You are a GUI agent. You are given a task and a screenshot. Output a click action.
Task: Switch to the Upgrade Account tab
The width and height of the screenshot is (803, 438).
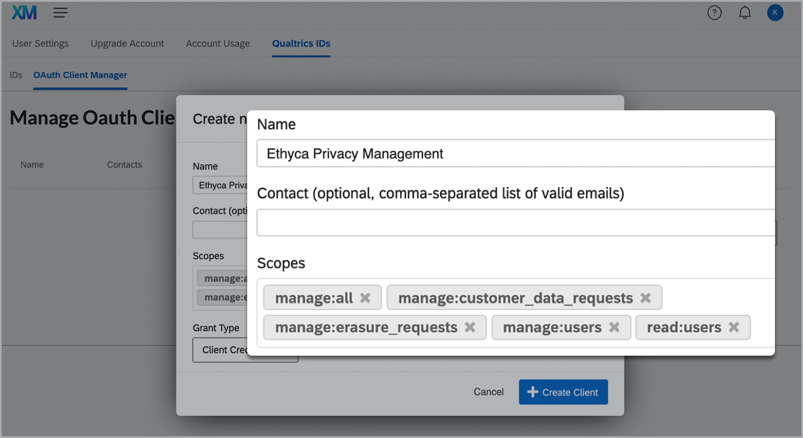127,43
